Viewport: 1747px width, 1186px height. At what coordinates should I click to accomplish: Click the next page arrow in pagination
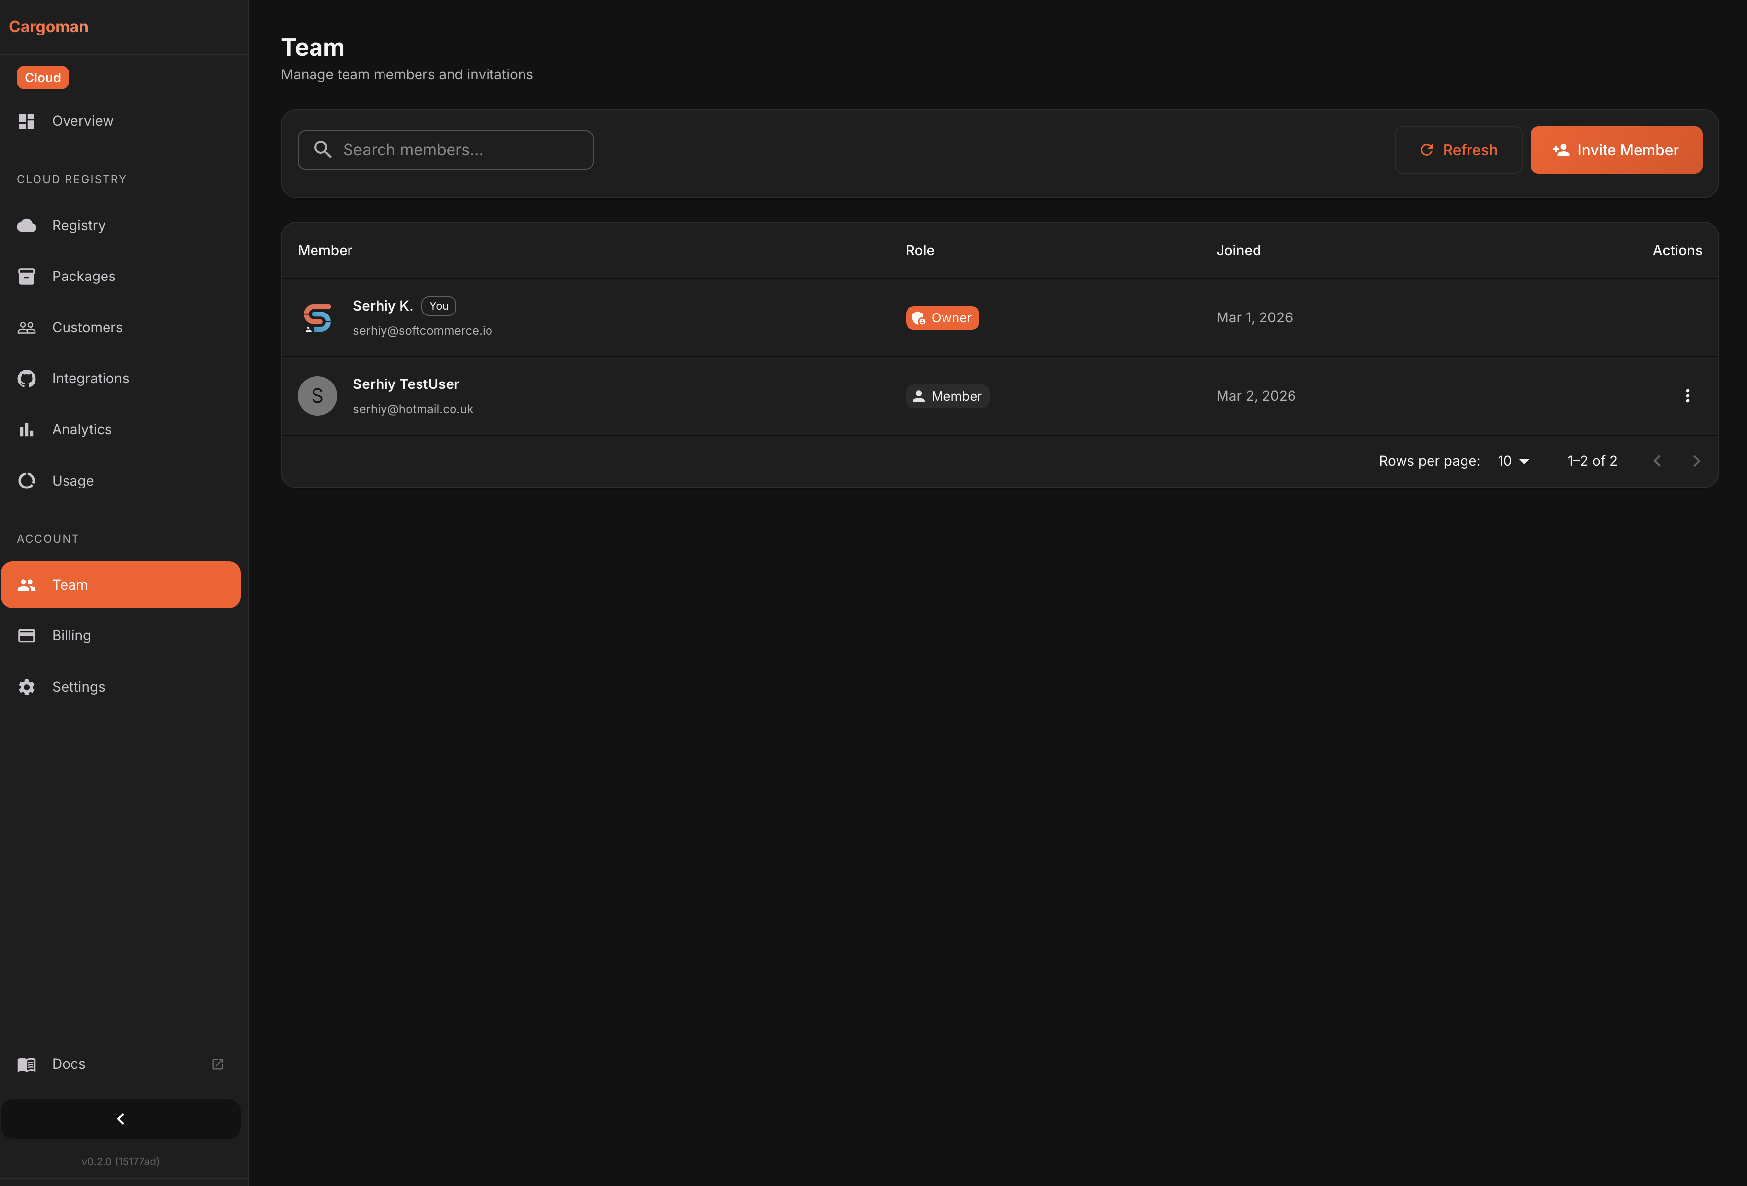1697,461
